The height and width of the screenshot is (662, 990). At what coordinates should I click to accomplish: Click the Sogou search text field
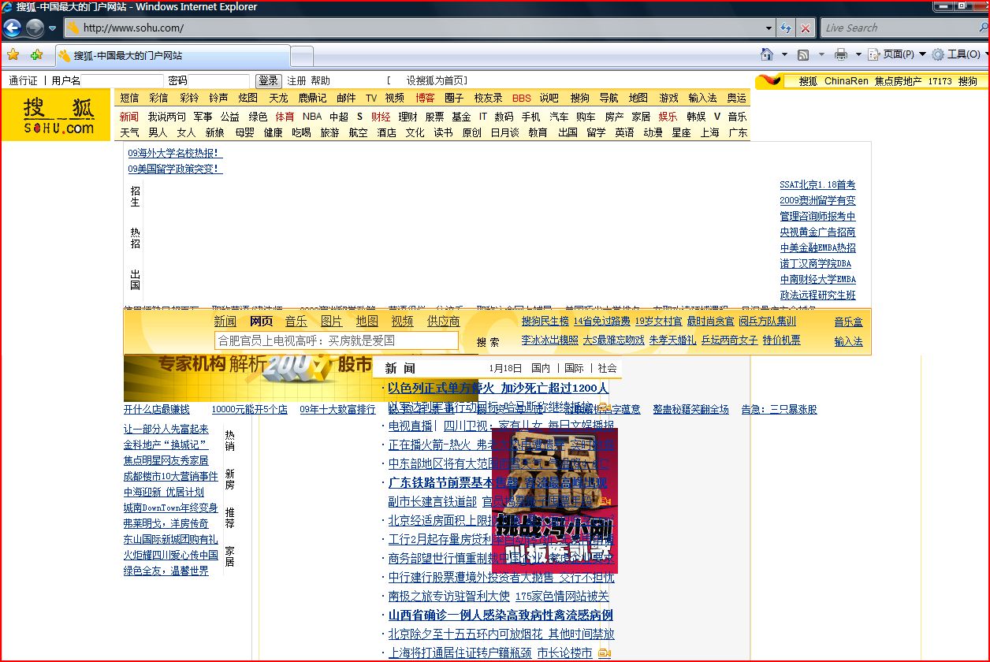tap(337, 340)
